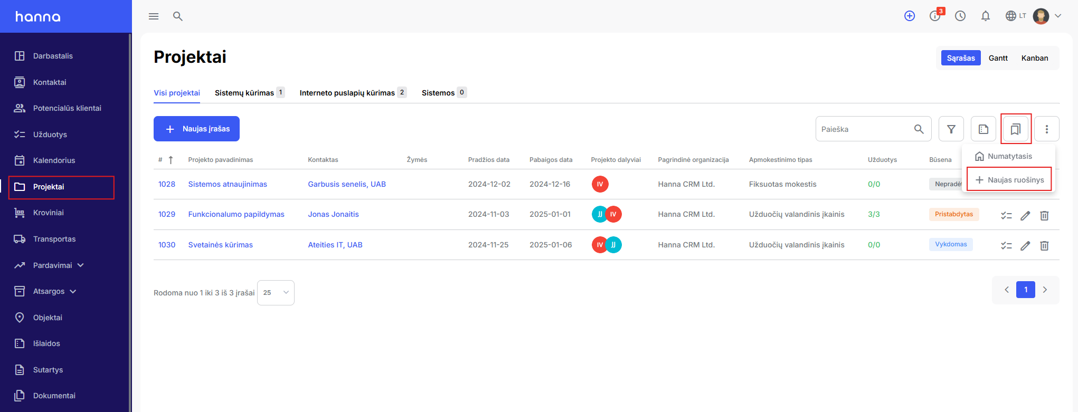Screen dimensions: 1078x412
Task: Change language via globe LT icon
Action: click(x=1016, y=16)
